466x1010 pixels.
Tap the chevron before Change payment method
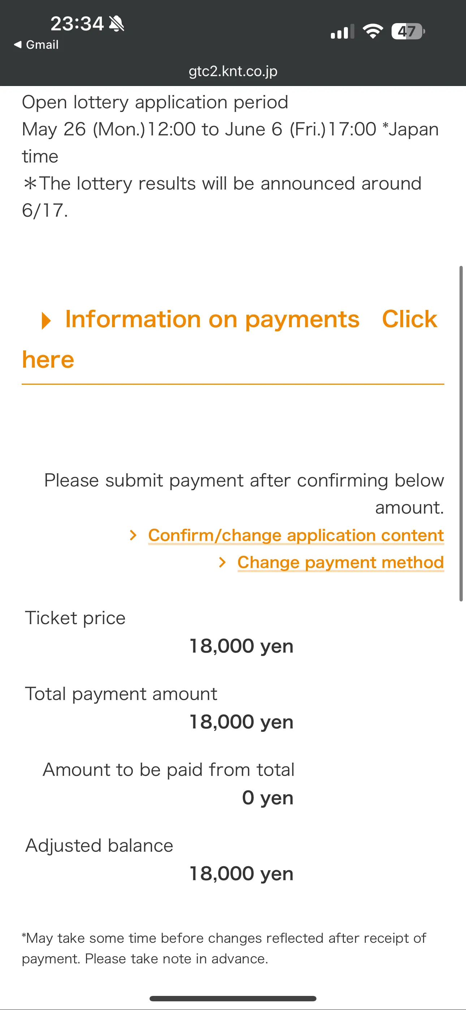click(223, 562)
